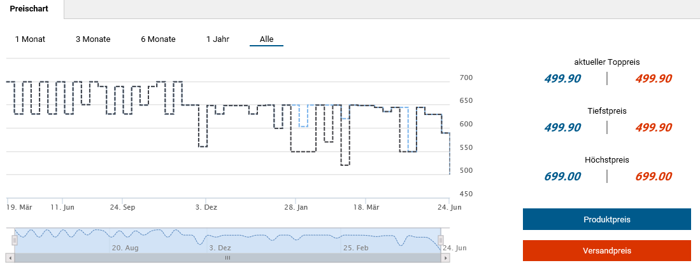Screen dimensions: 700x270
Task: Click the 28. Jan x-axis label
Action: (296, 207)
